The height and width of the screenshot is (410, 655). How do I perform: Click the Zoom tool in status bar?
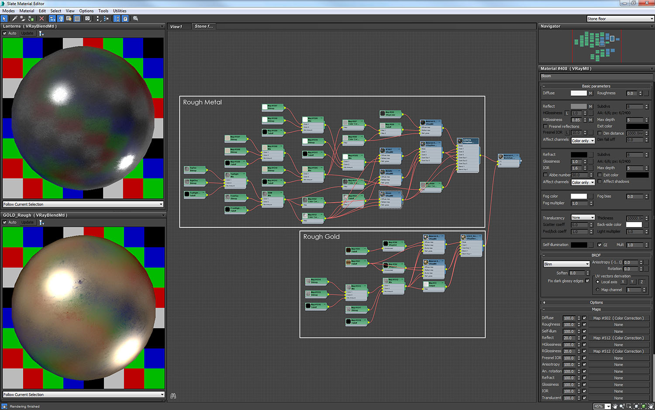[x=622, y=406]
